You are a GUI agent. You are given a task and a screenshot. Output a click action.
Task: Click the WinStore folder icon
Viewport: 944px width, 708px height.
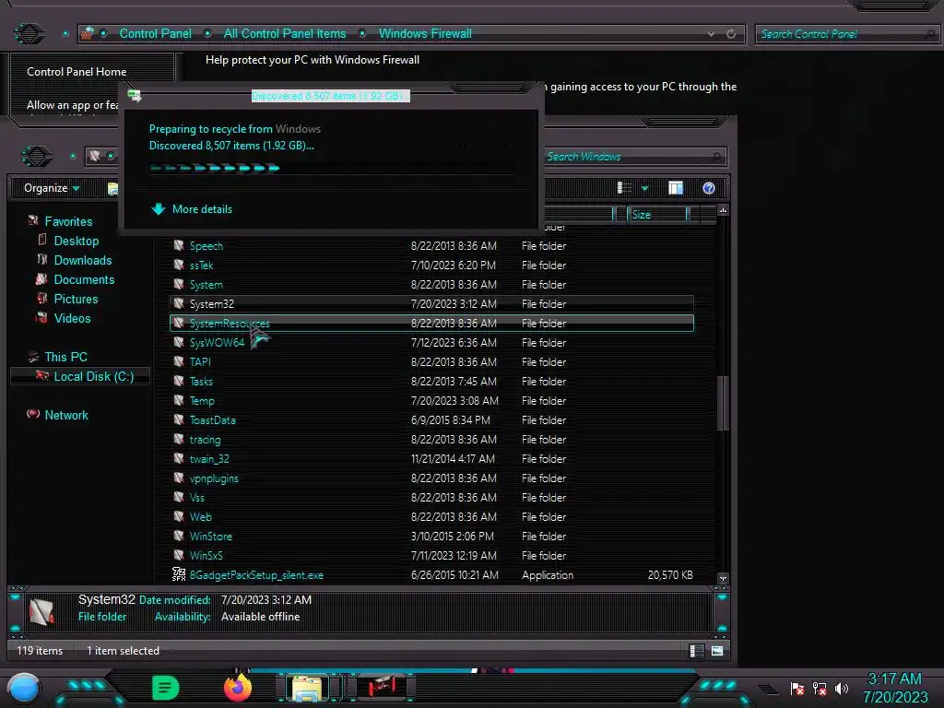[x=179, y=536]
